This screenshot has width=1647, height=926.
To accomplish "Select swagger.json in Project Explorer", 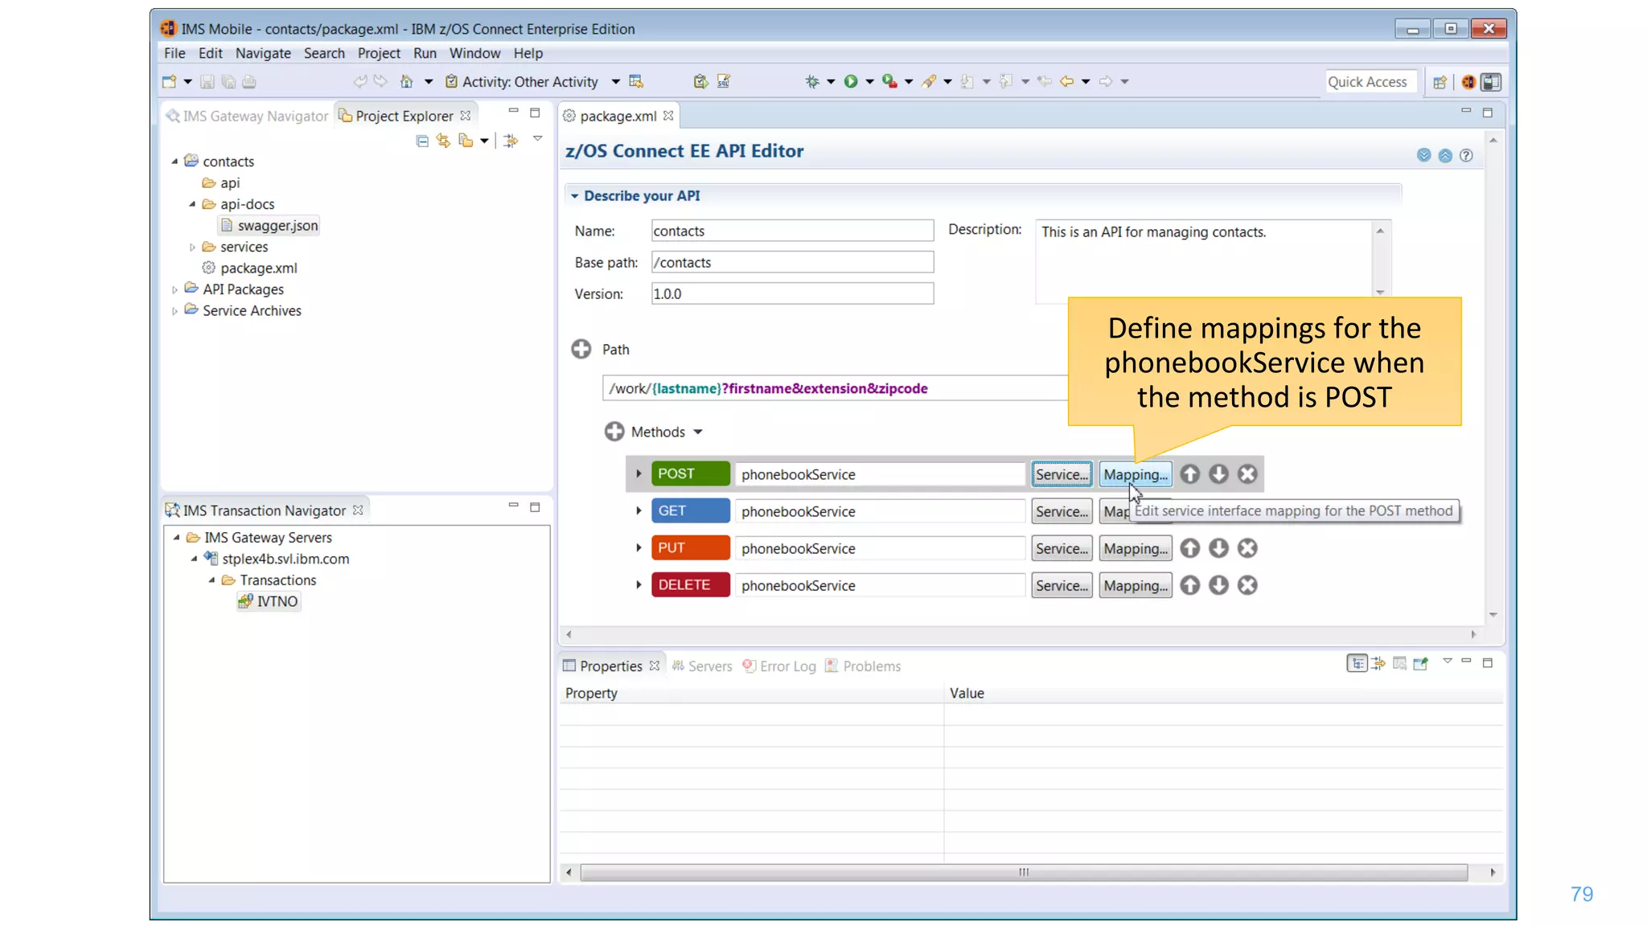I will (x=269, y=226).
